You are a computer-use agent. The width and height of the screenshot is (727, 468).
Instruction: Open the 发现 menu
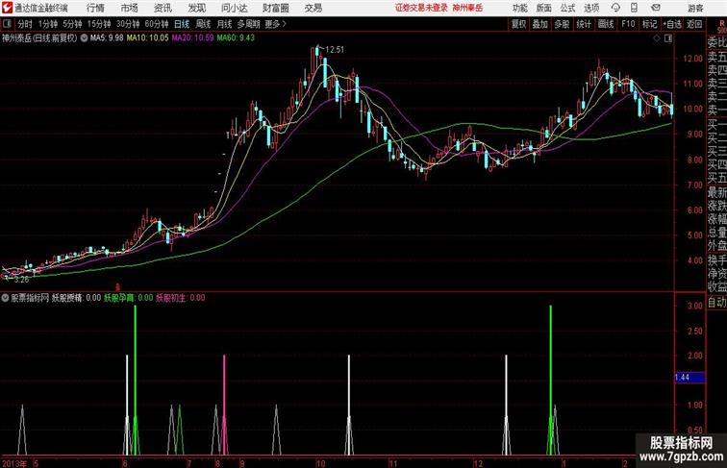click(196, 8)
